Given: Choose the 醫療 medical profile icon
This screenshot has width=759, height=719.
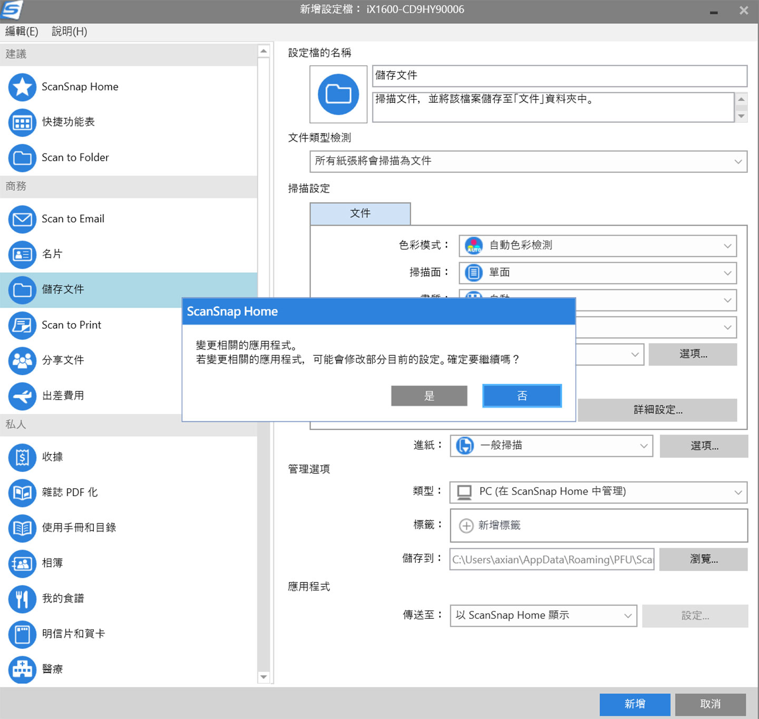Looking at the screenshot, I should (x=22, y=669).
